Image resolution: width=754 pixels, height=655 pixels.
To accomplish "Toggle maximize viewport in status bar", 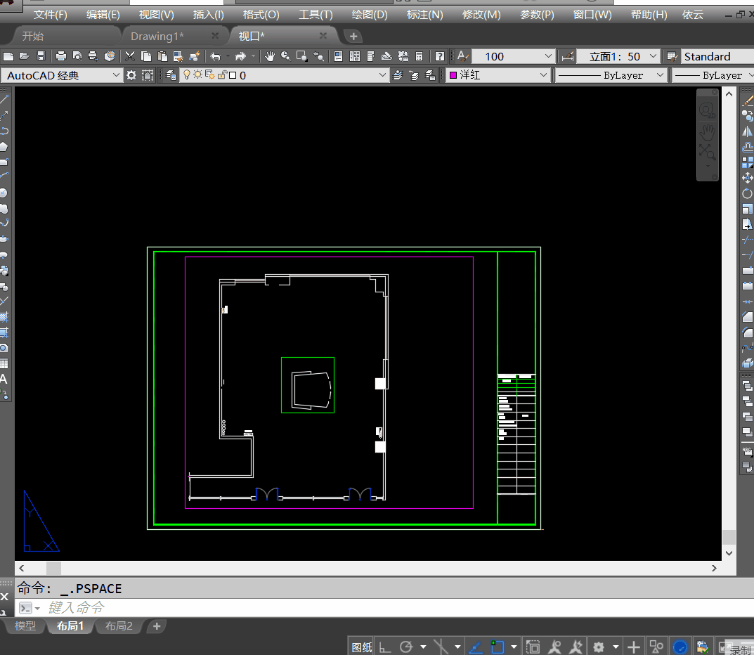I will (x=533, y=647).
